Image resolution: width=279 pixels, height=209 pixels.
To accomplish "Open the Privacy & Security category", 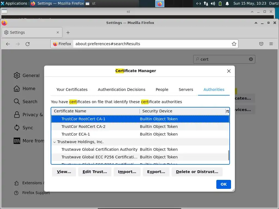I will [x=28, y=115].
